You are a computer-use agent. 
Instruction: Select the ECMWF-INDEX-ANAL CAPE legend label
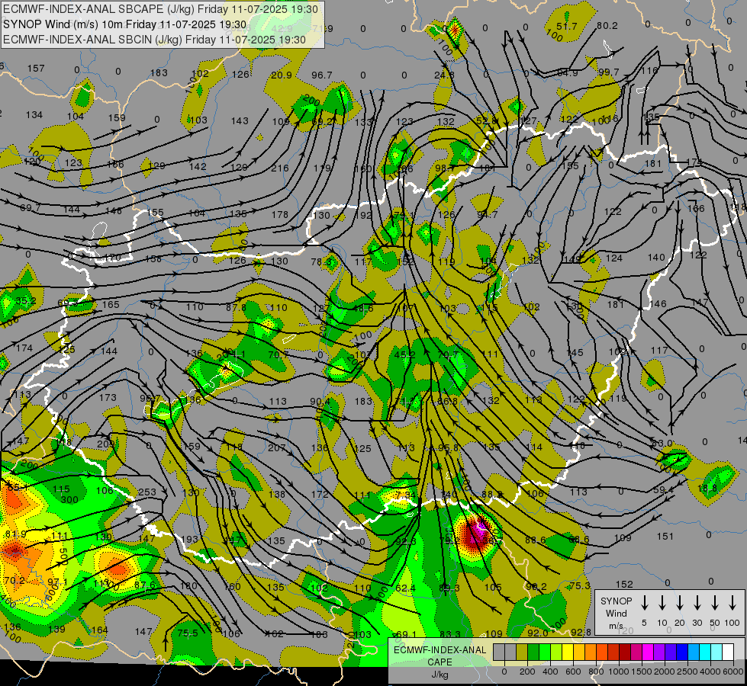coord(440,656)
